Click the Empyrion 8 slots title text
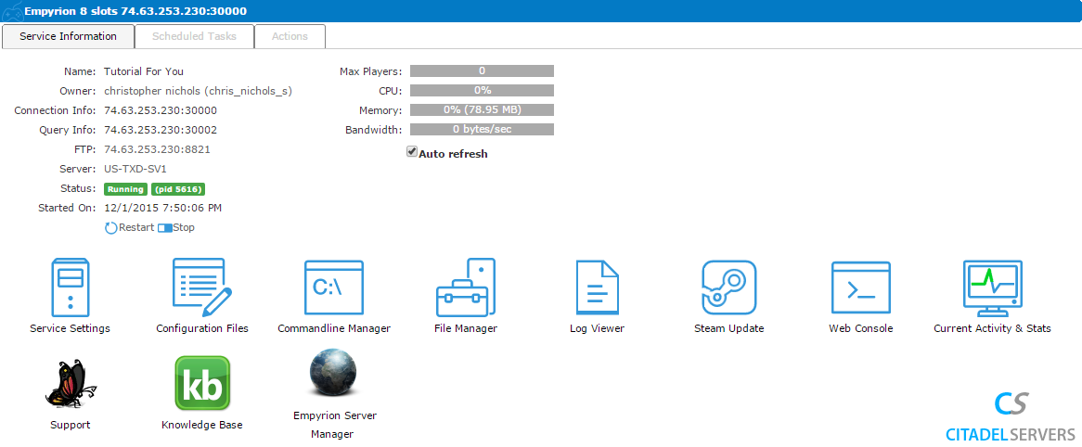 pos(135,11)
